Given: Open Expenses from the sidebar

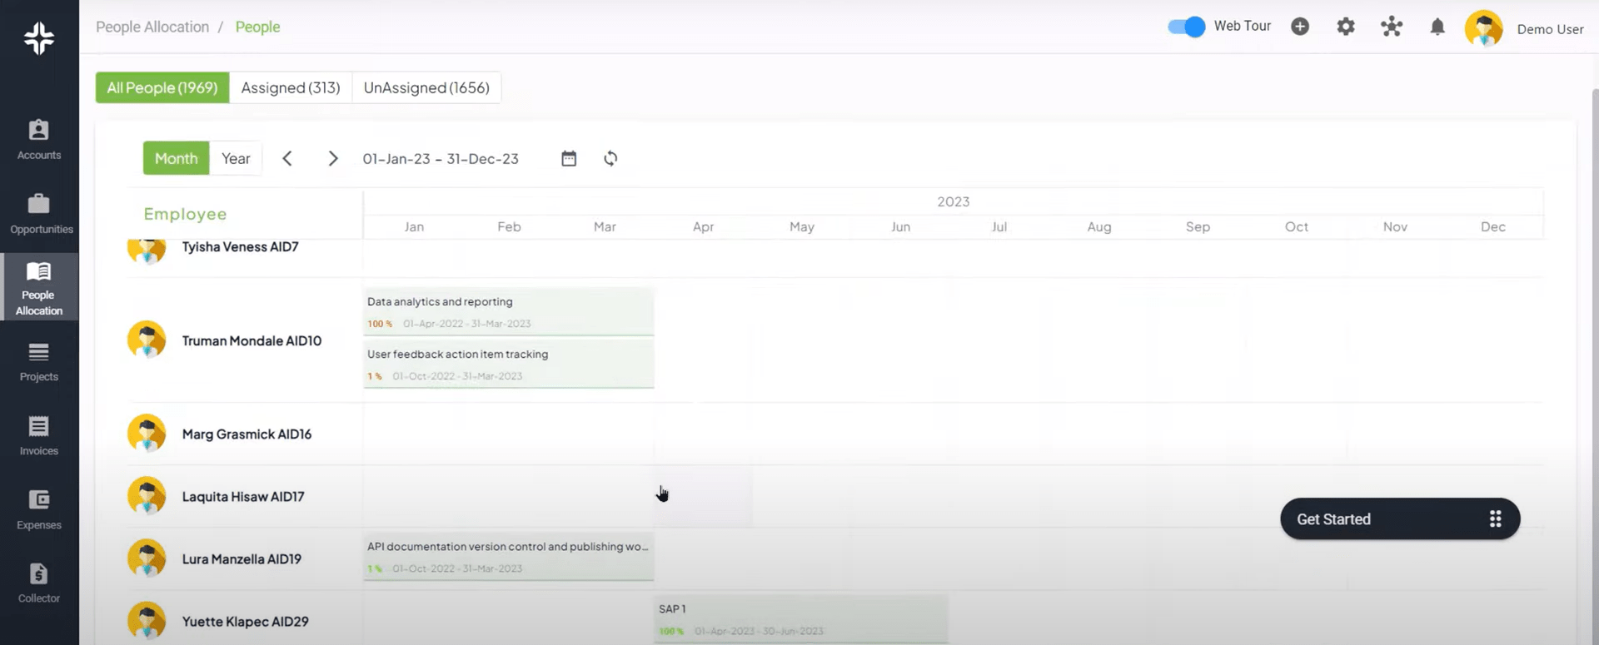Looking at the screenshot, I should coord(39,509).
